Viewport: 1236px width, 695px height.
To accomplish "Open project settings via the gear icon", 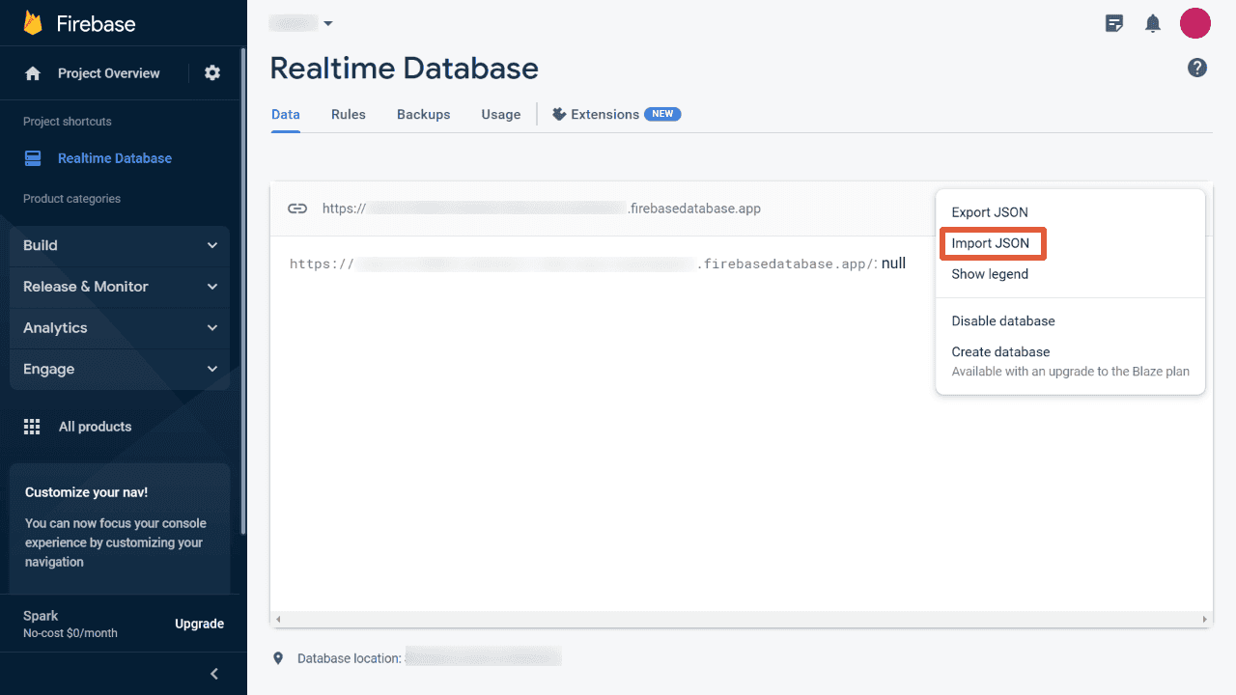I will pos(211,72).
